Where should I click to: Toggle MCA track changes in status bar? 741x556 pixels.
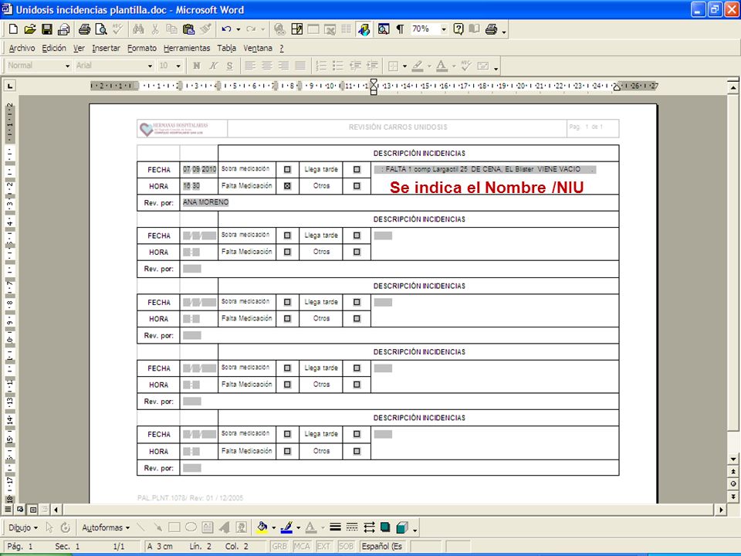click(302, 546)
